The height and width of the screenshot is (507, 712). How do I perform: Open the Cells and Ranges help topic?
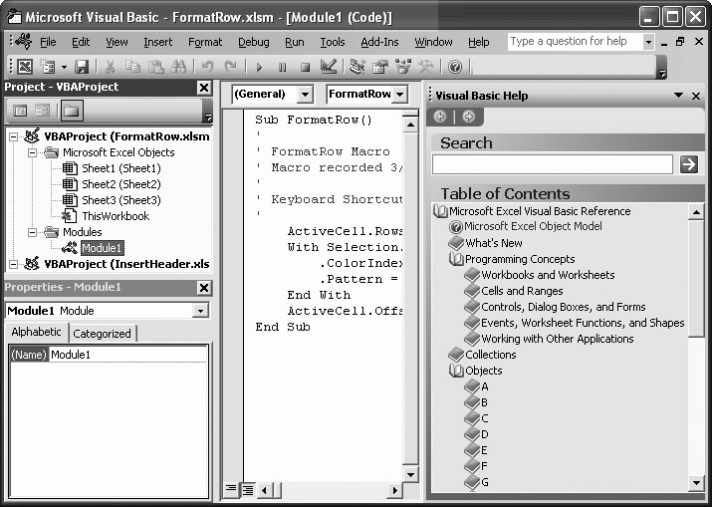click(522, 291)
